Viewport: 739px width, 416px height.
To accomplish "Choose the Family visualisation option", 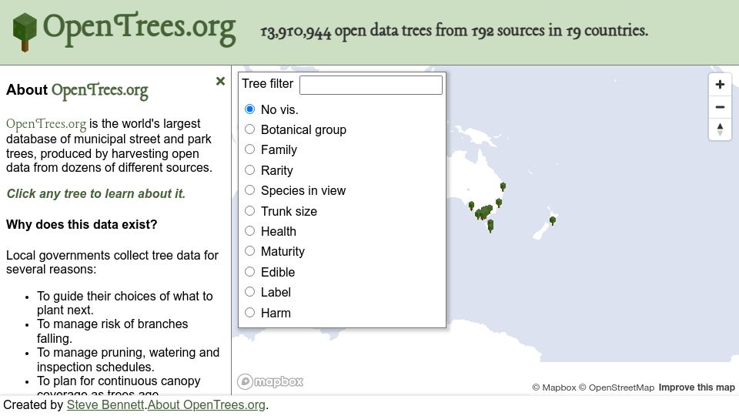I will coord(249,149).
